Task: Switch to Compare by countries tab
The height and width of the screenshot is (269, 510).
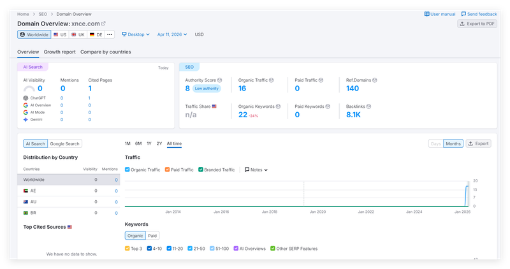Action: click(106, 52)
